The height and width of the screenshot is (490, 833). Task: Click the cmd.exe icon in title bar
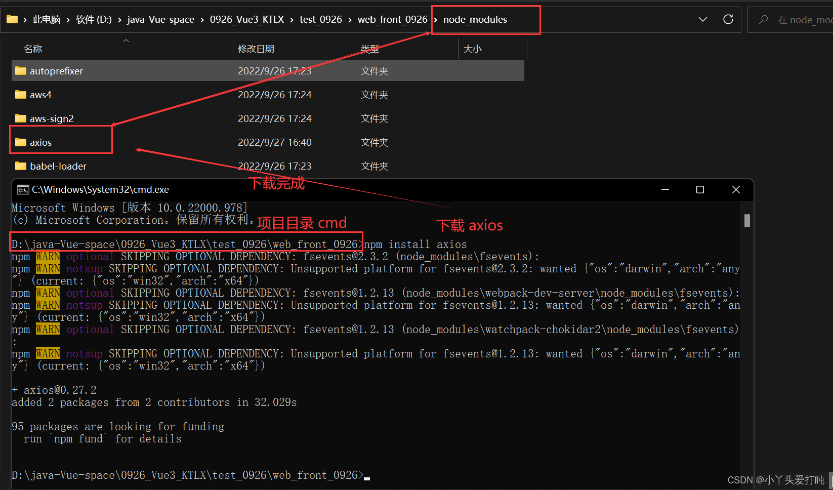(23, 190)
